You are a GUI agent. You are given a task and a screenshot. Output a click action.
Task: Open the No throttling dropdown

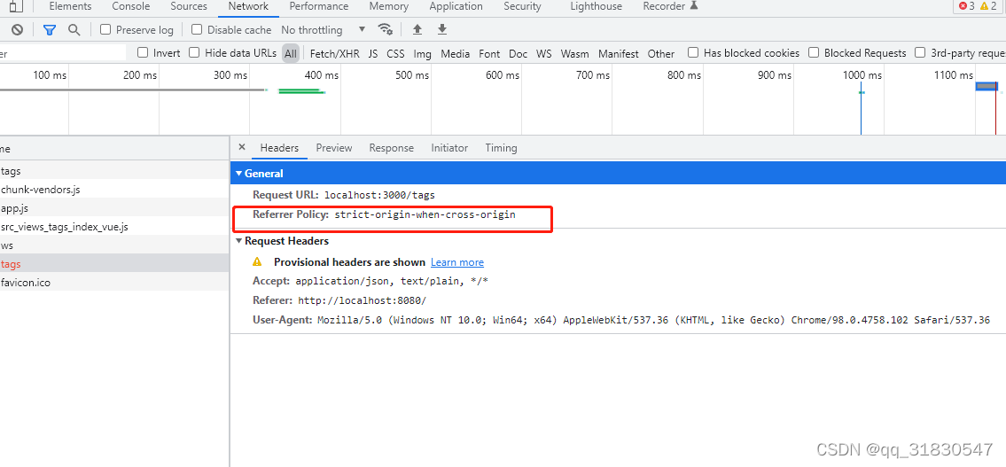[x=324, y=29]
